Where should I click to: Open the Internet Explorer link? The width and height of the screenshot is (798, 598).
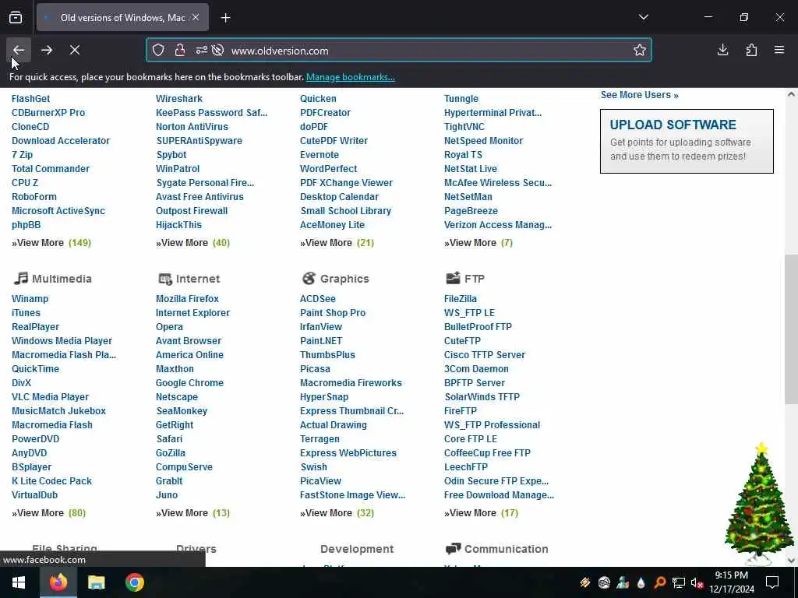tap(192, 313)
